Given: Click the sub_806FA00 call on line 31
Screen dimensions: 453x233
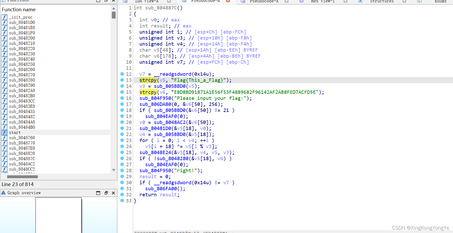Looking at the screenshot, I should (x=161, y=189).
